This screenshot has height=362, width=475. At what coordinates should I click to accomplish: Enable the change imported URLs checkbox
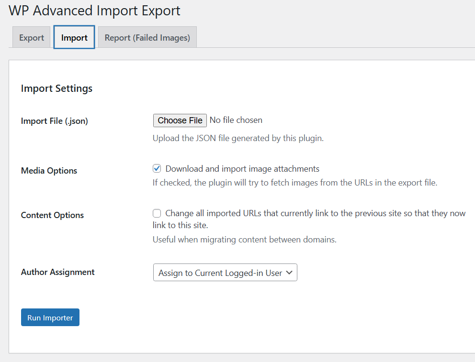click(x=157, y=213)
